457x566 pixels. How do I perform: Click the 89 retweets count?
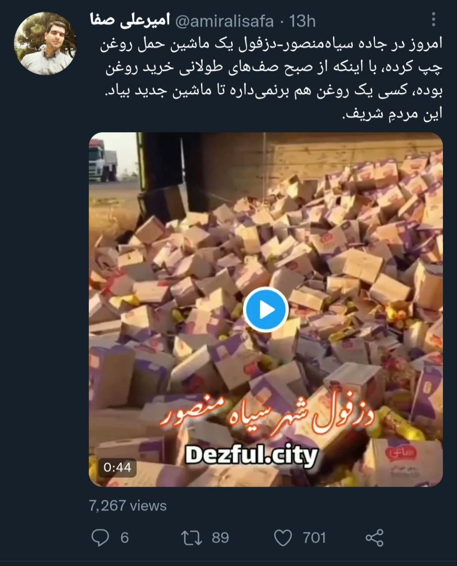[220, 538]
